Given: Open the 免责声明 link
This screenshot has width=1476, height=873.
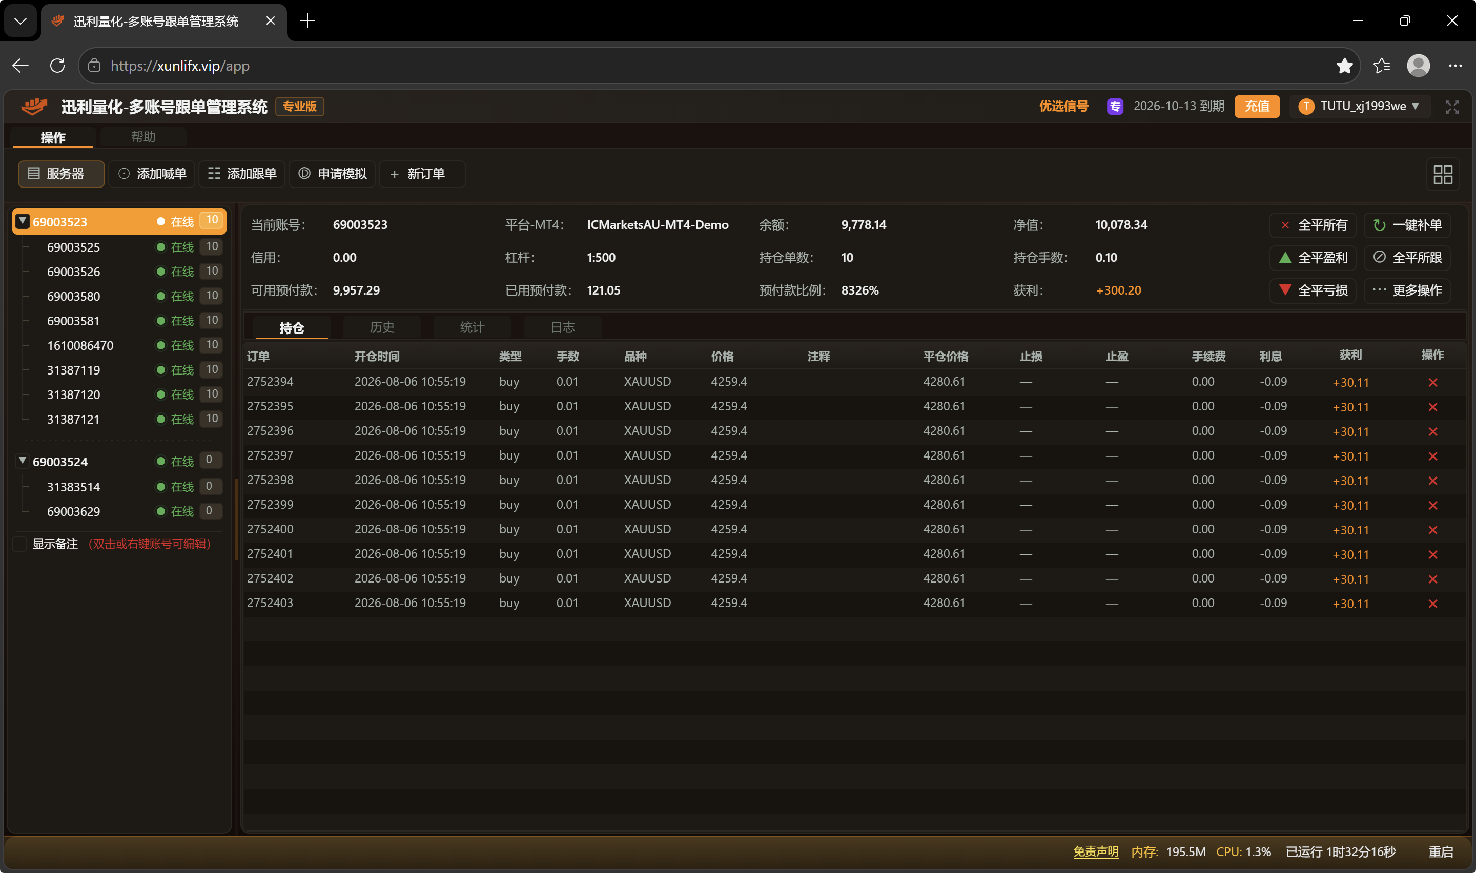Looking at the screenshot, I should pos(1095,852).
